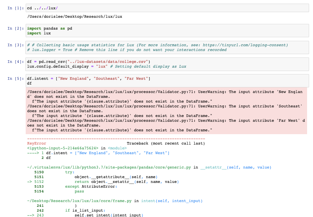Click the warning about 'Far West' attribute
The width and height of the screenshot is (313, 217).
click(166, 123)
